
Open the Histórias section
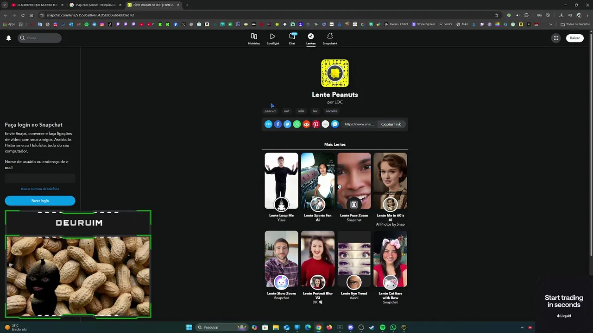254,39
